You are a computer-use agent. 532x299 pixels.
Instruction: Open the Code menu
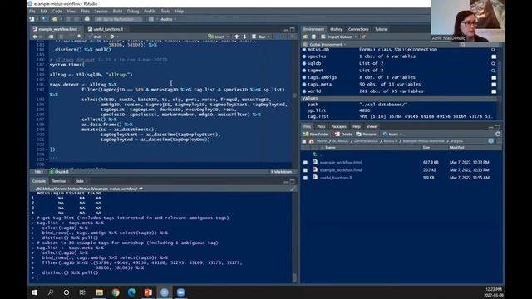(x=57, y=11)
